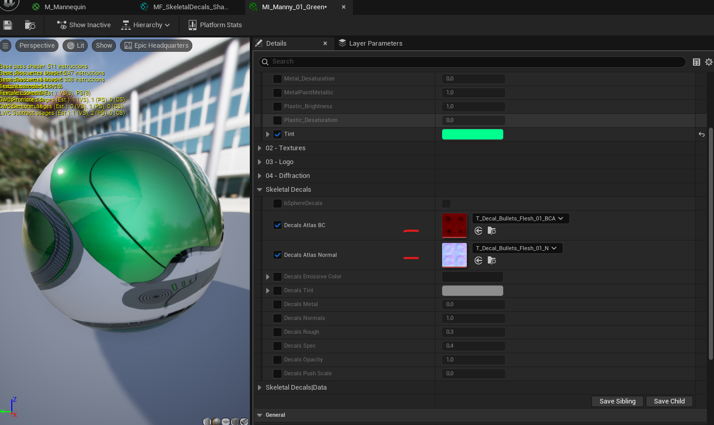Click the green Tint color swatch
714x425 pixels.
coord(472,134)
